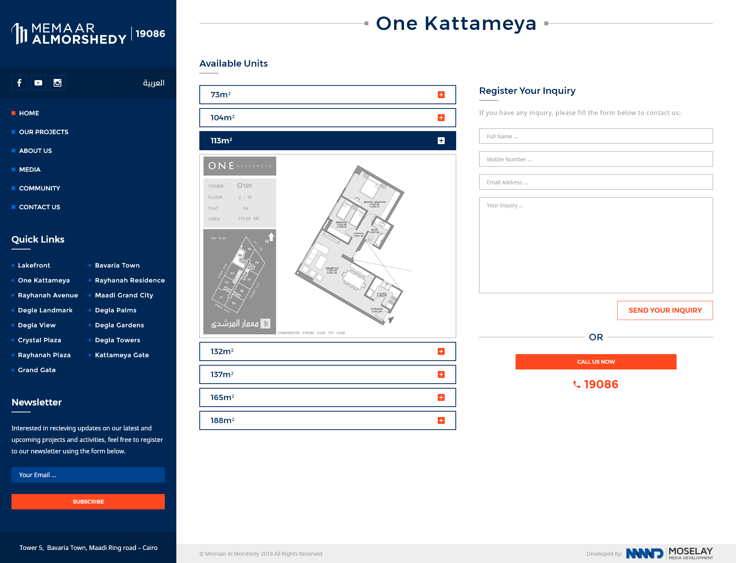736x563 pixels.
Task: Click plus icon on 165m² unit
Action: click(441, 397)
